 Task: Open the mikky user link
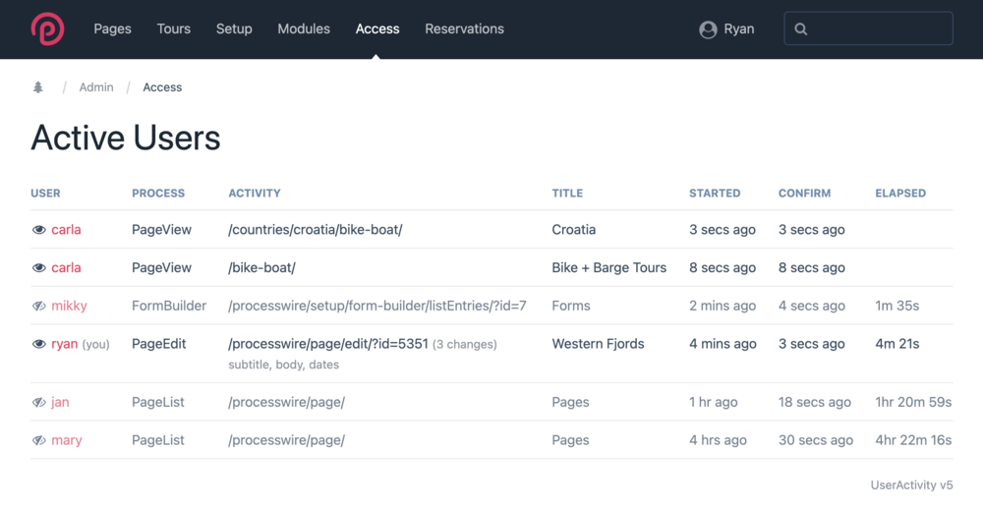click(69, 307)
